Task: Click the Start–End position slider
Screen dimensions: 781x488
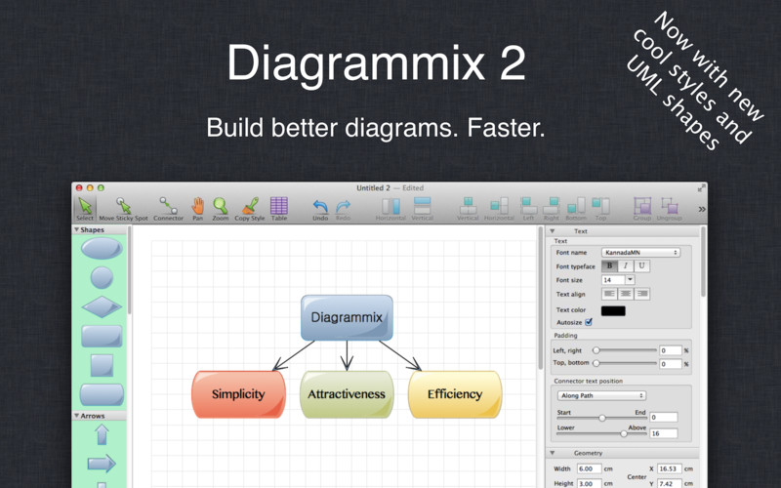Action: coord(601,418)
